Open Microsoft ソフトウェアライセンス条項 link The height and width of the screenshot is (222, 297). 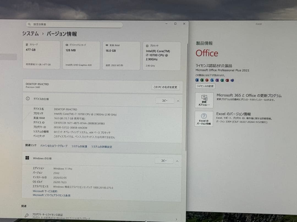[x=51, y=195]
